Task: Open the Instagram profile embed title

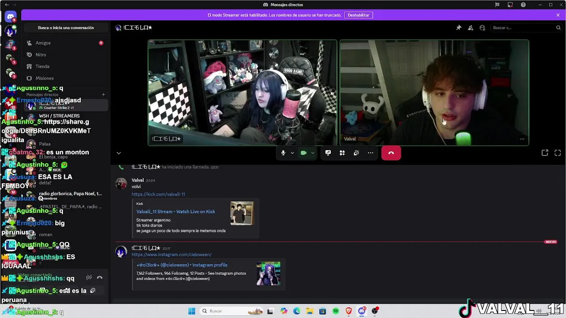Action: [182, 265]
